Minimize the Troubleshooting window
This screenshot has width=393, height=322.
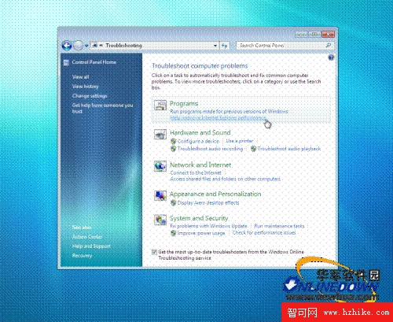coord(301,34)
